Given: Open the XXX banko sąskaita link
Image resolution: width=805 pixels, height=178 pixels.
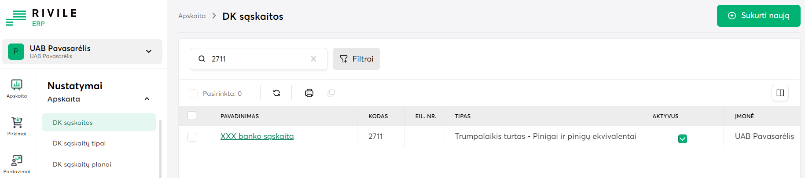Looking at the screenshot, I should pyautogui.click(x=257, y=136).
